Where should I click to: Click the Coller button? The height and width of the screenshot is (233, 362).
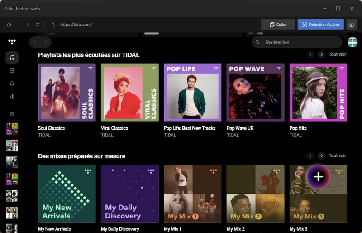pyautogui.click(x=278, y=24)
